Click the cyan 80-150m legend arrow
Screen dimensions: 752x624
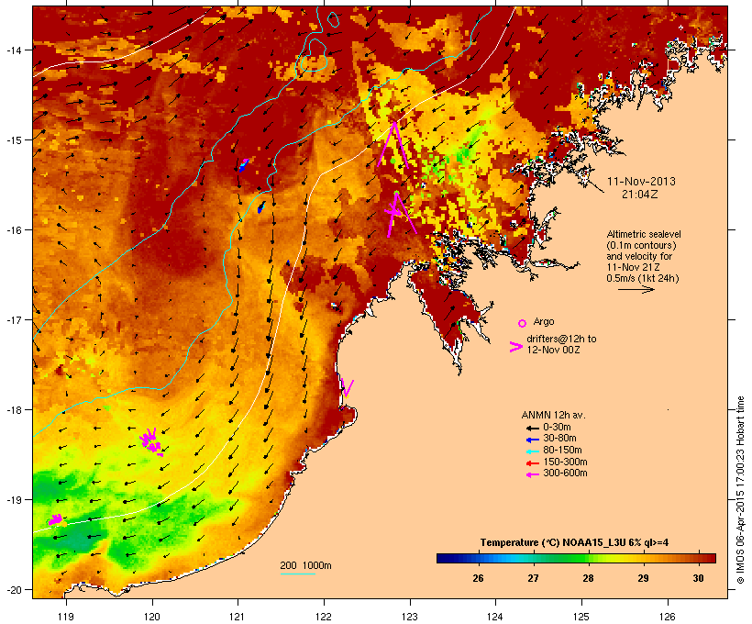(x=532, y=451)
